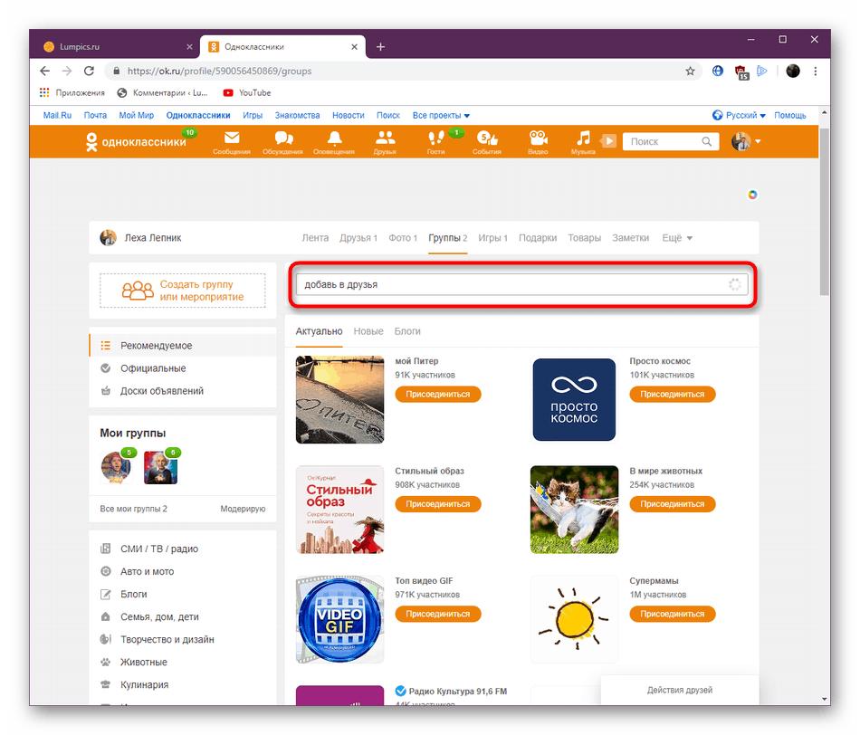Screen dimensions: 860x735
Task: Open the Сообщения messages icon
Action: [232, 142]
